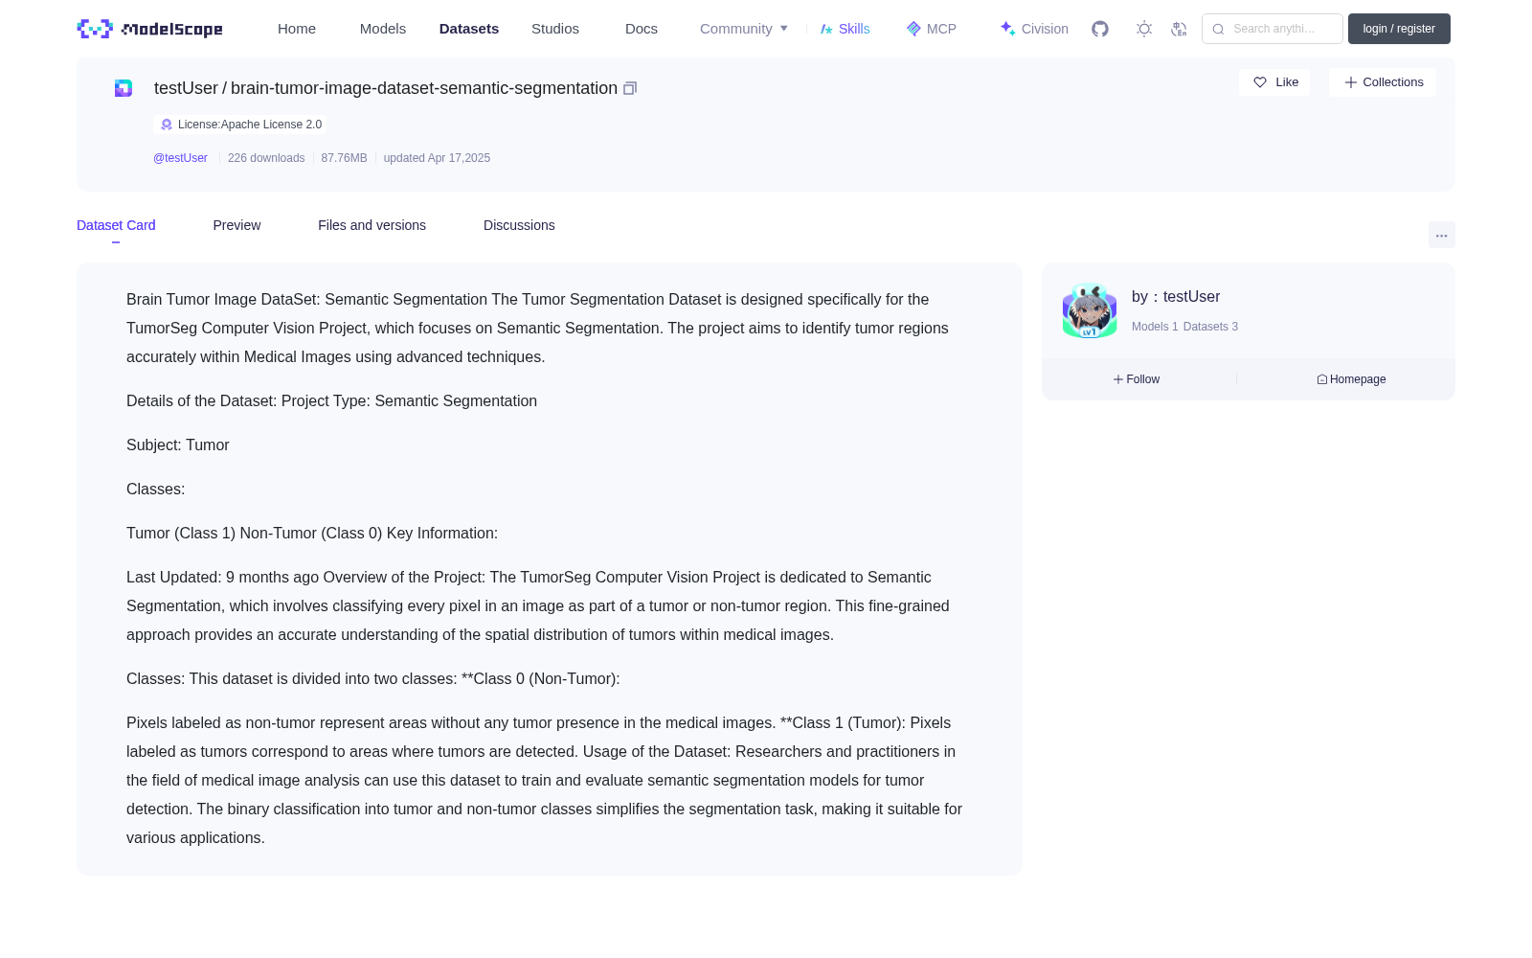Copy dataset name with the copy icon
1532x958 pixels.
pyautogui.click(x=630, y=88)
